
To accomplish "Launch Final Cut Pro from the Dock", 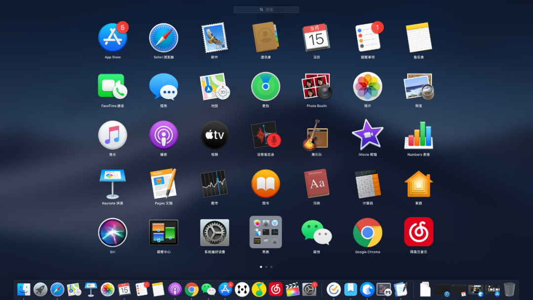I will click(x=292, y=290).
